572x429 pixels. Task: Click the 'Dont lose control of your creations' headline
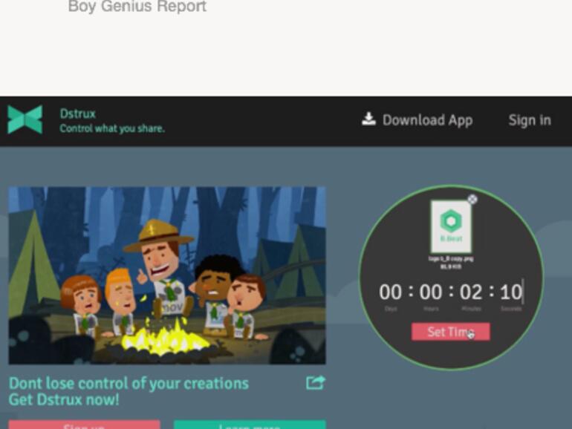[x=129, y=383]
